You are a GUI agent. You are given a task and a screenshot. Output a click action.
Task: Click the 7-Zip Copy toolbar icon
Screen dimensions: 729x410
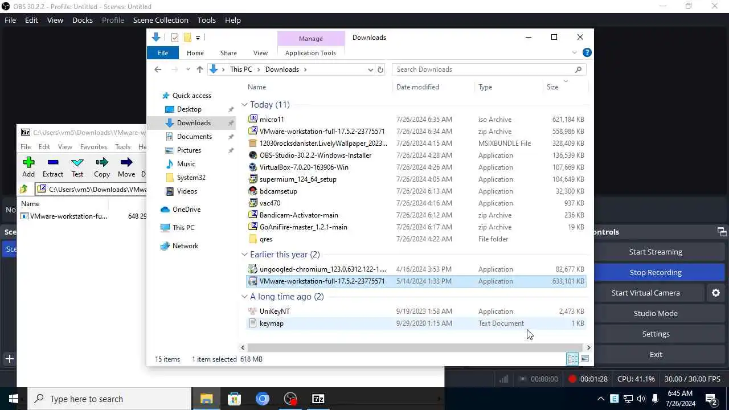point(102,163)
